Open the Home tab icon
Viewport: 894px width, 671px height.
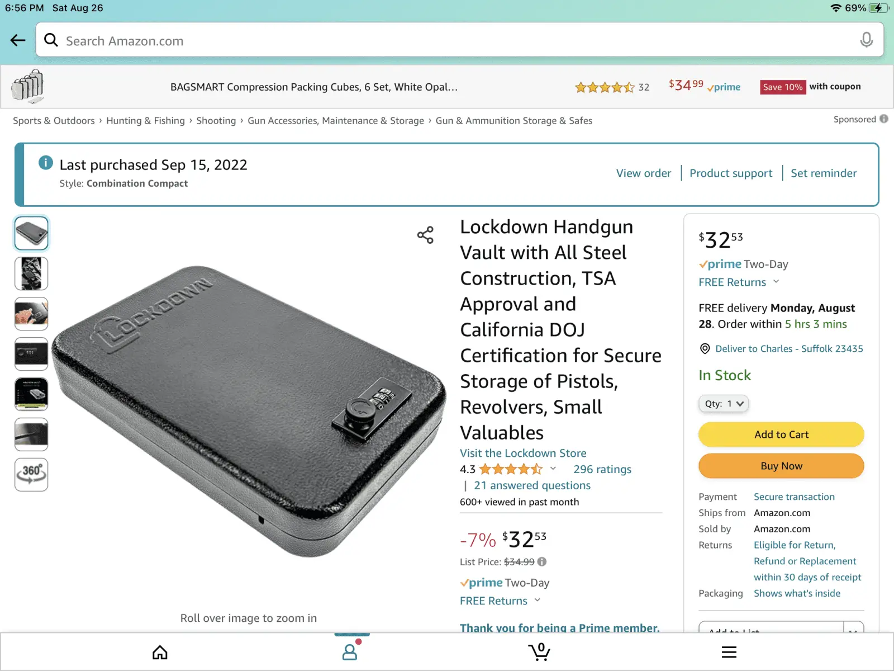(x=160, y=652)
